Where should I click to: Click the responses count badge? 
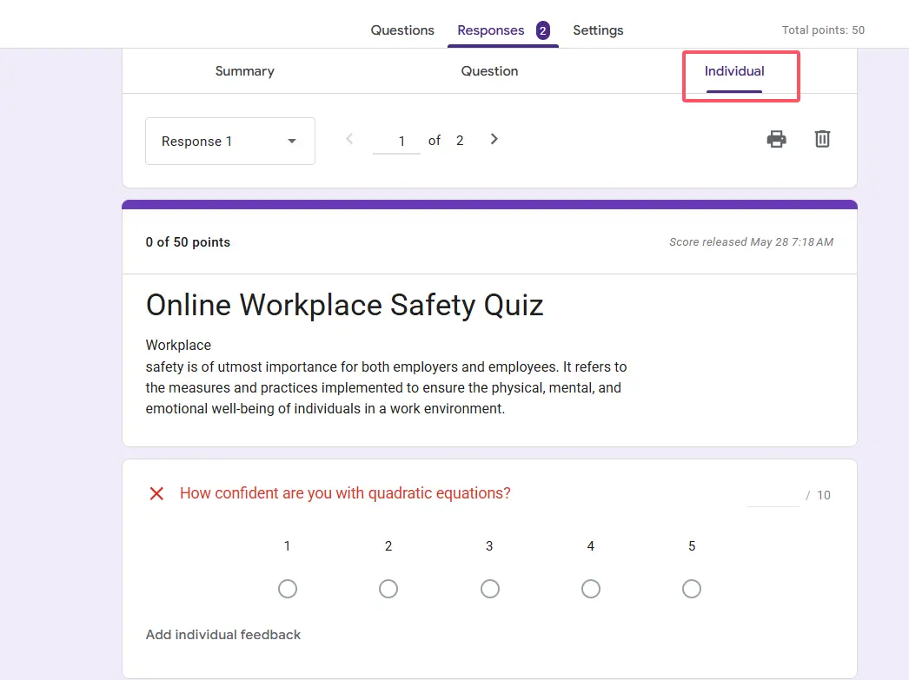pyautogui.click(x=542, y=30)
